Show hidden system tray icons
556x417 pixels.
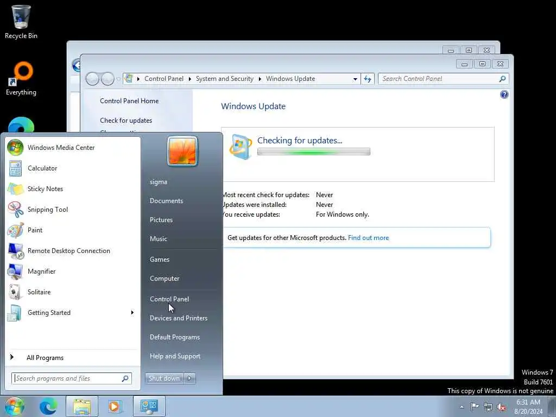coord(462,407)
